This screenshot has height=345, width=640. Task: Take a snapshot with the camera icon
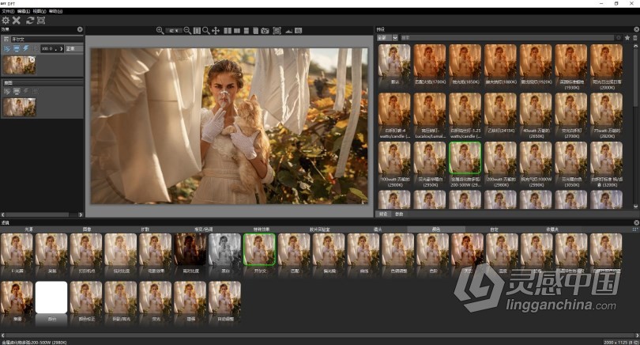tap(265, 31)
